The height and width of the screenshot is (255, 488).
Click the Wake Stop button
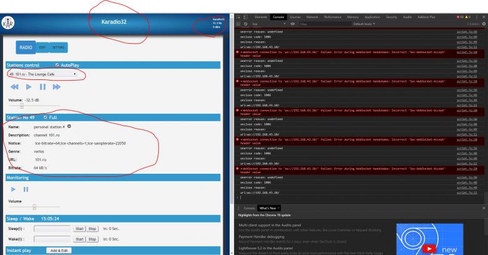92,239
